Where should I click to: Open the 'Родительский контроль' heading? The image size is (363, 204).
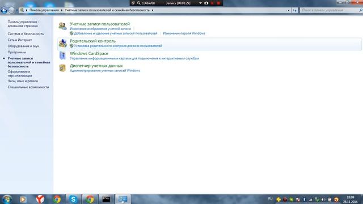click(x=92, y=41)
